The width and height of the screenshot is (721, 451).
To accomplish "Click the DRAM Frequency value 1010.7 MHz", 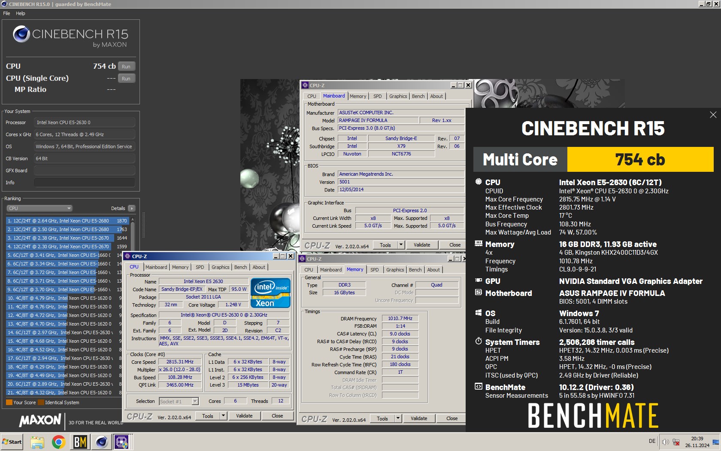I will tap(400, 318).
